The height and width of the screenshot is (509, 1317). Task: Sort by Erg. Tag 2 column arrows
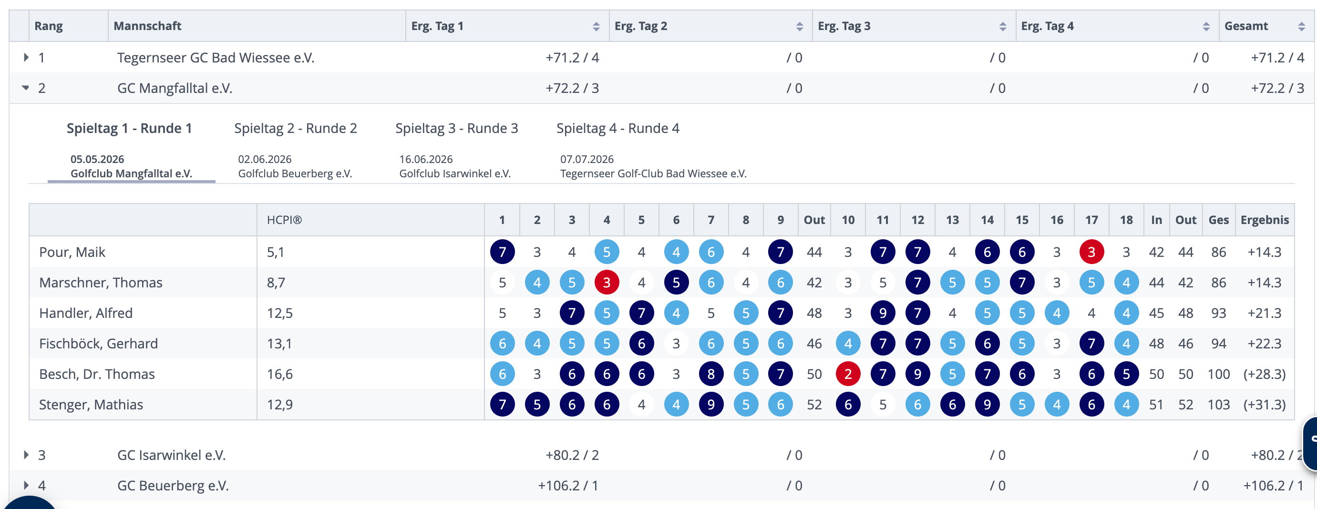800,27
